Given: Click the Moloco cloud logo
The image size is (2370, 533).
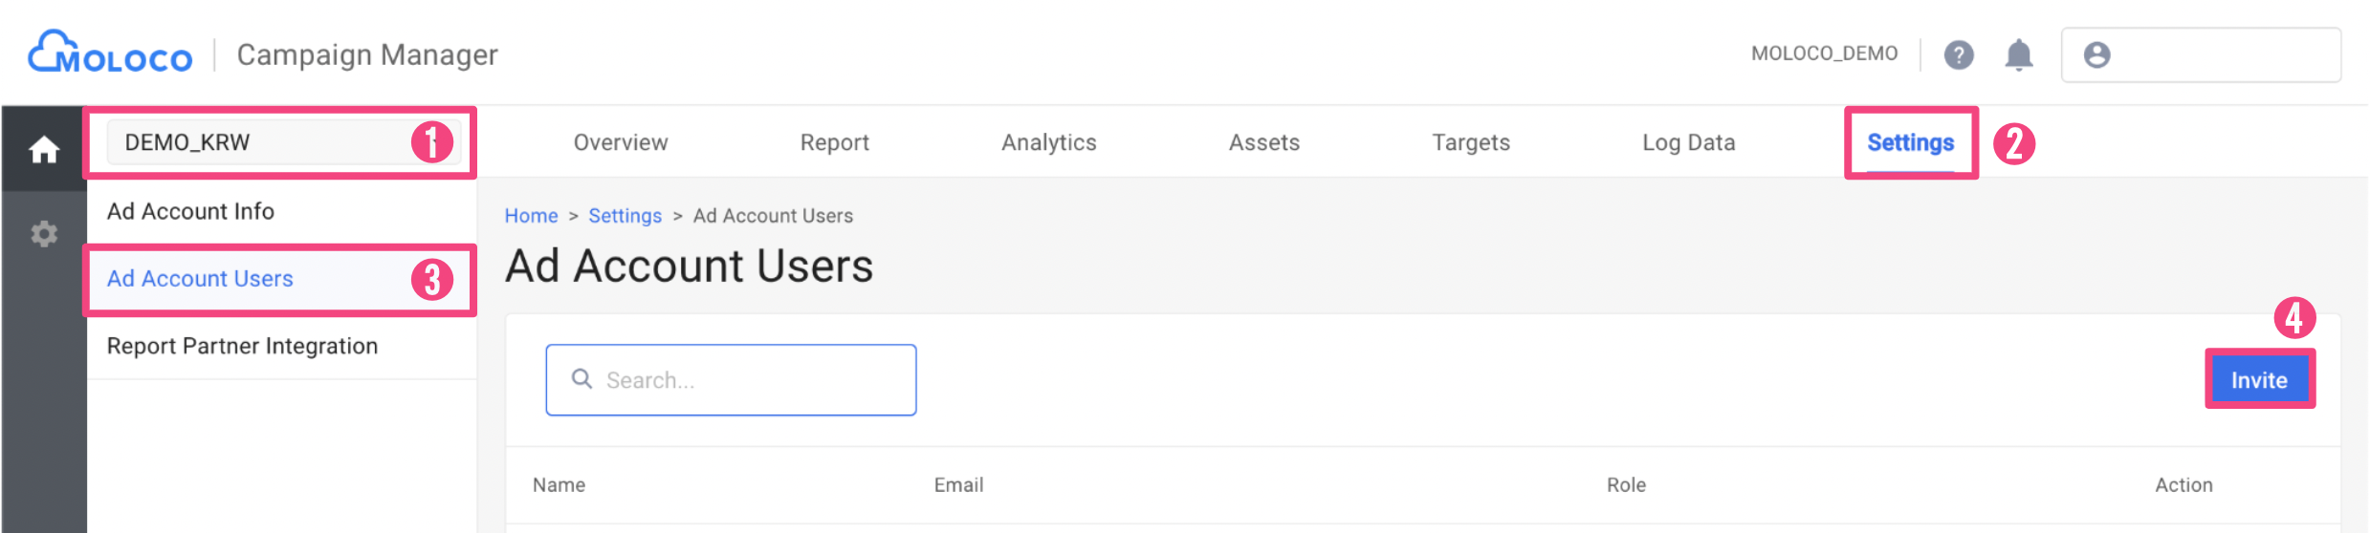Looking at the screenshot, I should [x=110, y=53].
